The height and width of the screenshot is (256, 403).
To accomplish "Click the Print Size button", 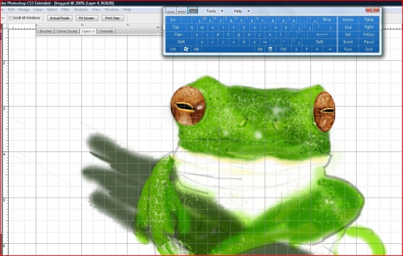I will pyautogui.click(x=113, y=18).
